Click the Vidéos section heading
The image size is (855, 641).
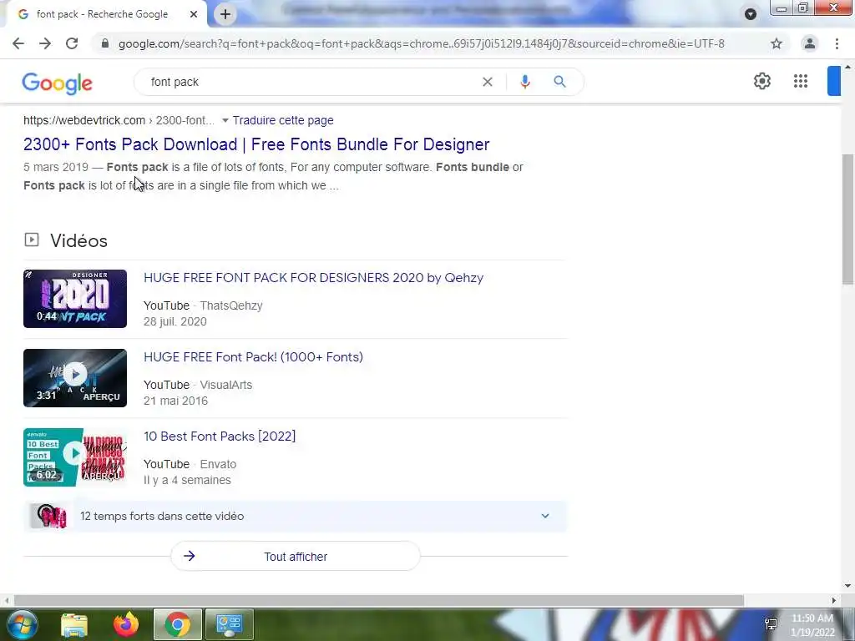pyautogui.click(x=78, y=241)
